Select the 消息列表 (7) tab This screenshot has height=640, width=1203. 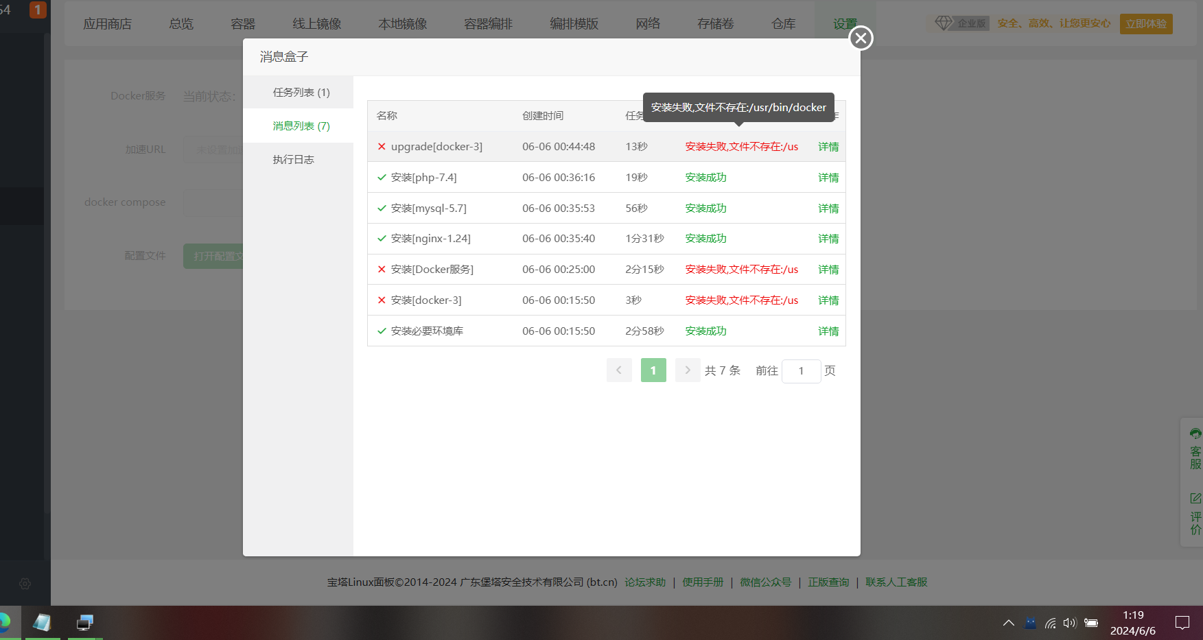301,126
